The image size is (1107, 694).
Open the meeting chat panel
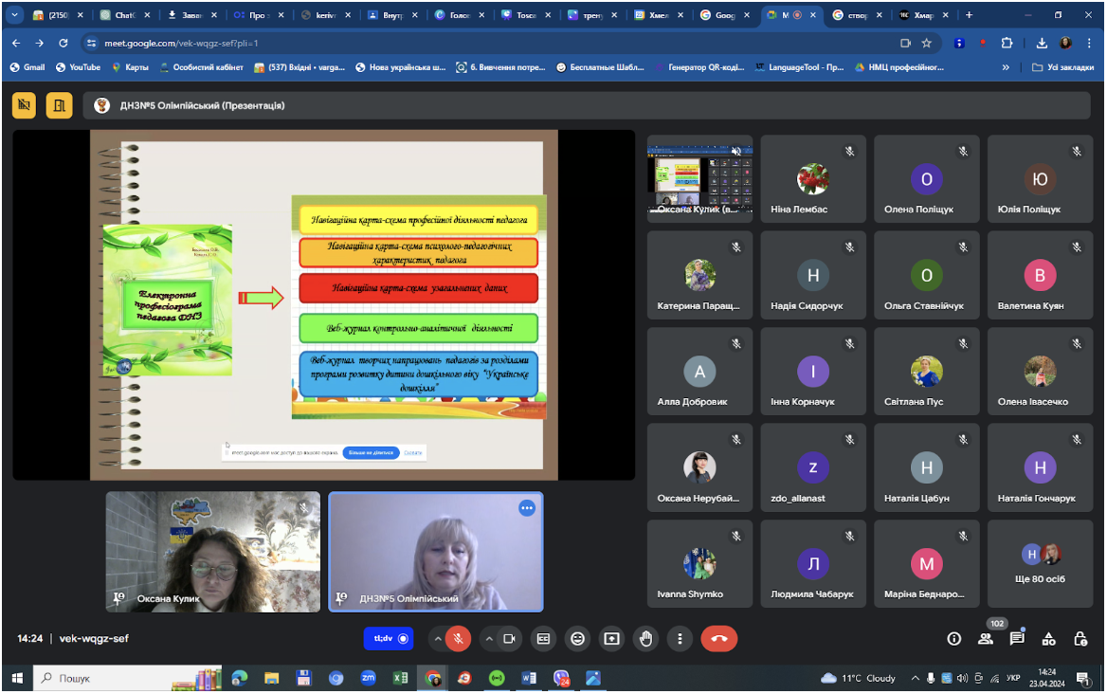(x=1017, y=639)
